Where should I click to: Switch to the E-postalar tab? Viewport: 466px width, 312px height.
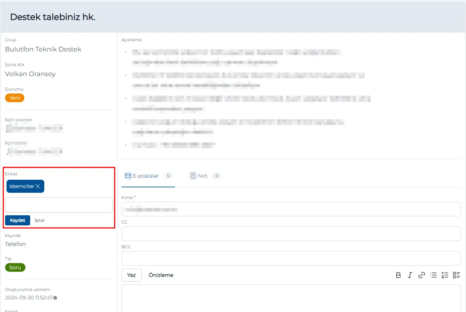(x=142, y=176)
